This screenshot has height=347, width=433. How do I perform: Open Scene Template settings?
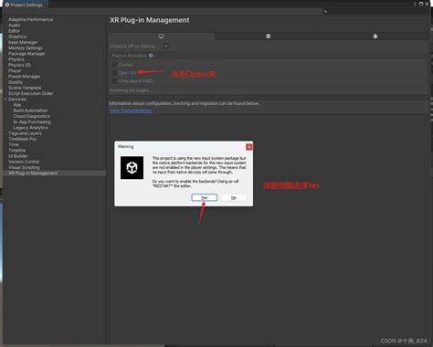point(25,88)
